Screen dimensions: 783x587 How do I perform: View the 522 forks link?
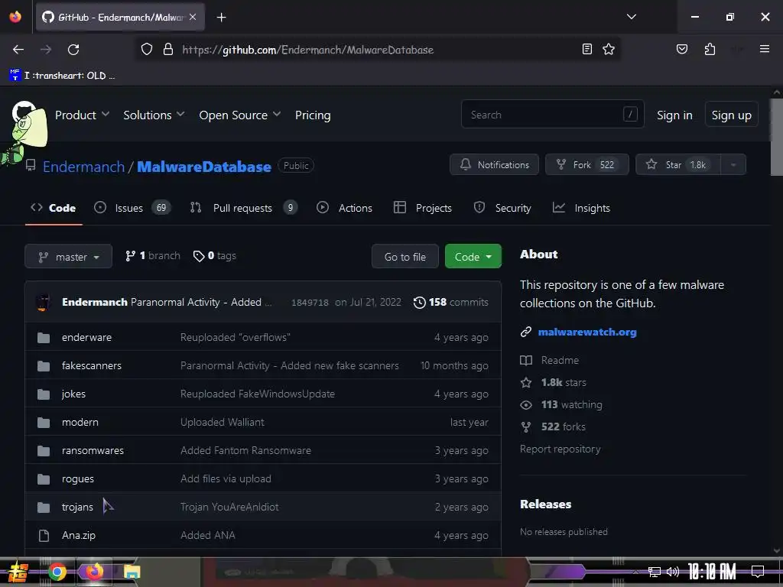553,426
